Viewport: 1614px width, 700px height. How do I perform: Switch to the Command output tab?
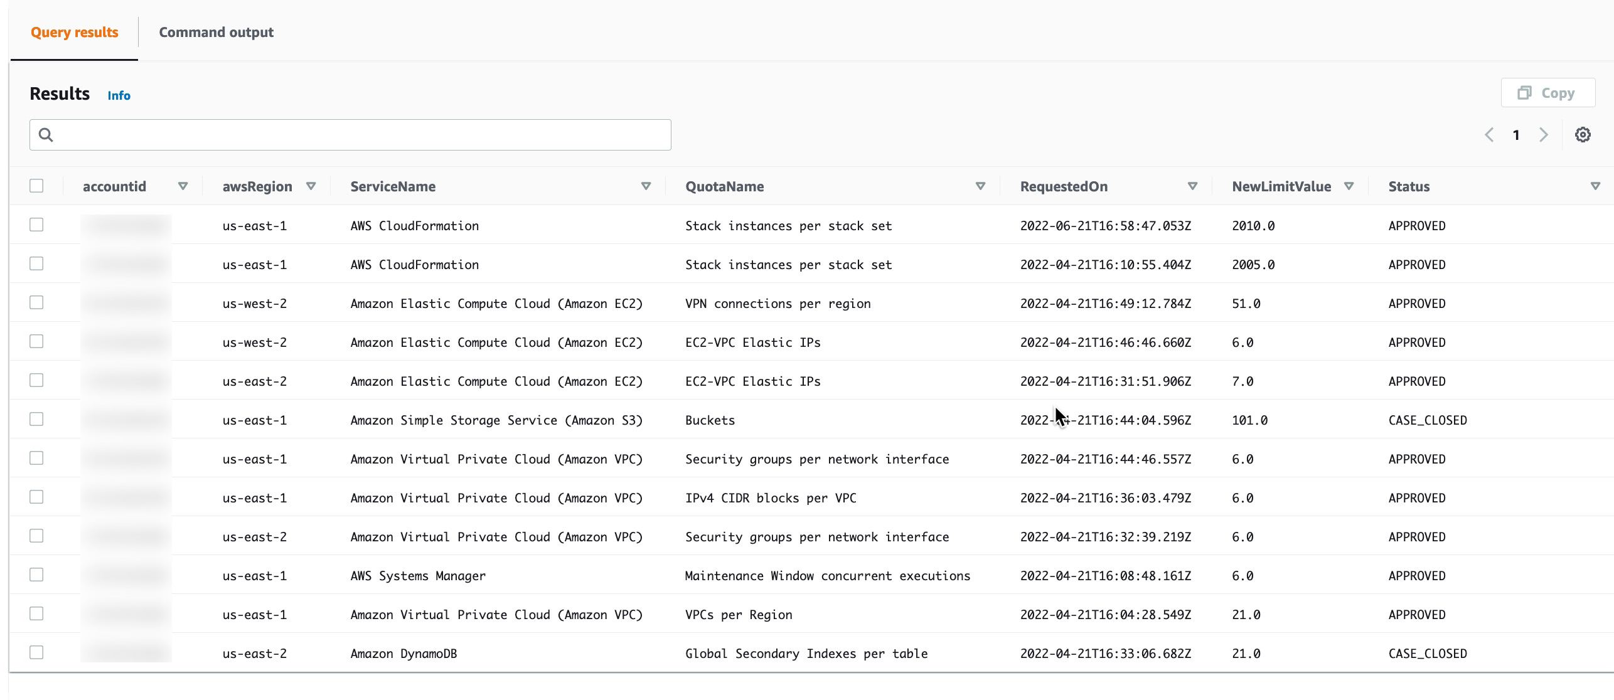point(216,32)
